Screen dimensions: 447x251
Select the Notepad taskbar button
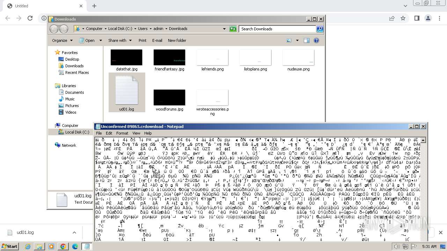pos(87,246)
